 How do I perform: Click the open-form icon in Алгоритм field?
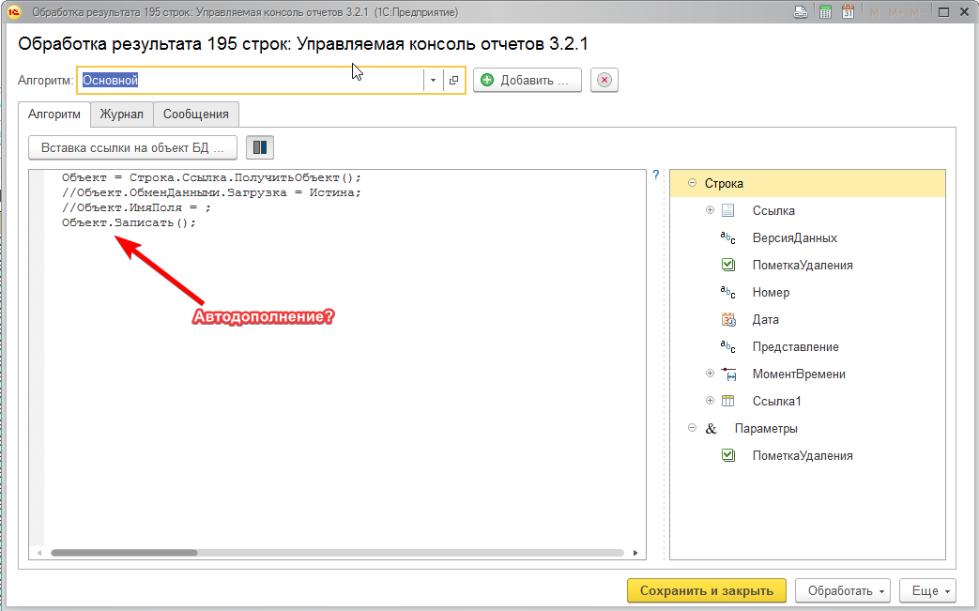454,80
